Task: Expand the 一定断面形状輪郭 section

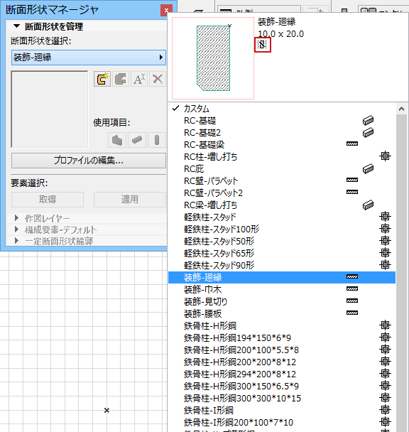Action: (16, 241)
